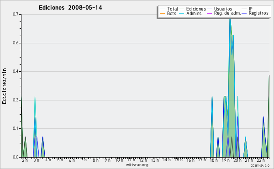Click the 0.4 y-axis value
The image size is (274, 169).
click(x=16, y=71)
